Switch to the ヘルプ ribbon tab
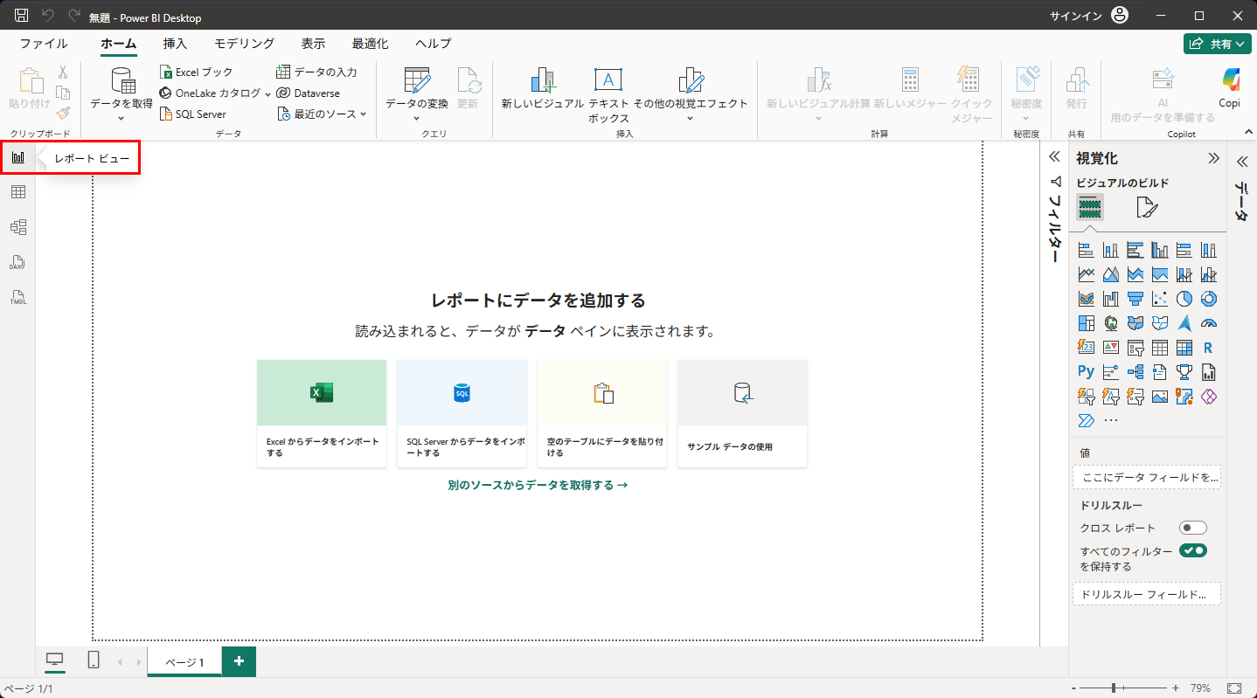1257x698 pixels. (434, 44)
